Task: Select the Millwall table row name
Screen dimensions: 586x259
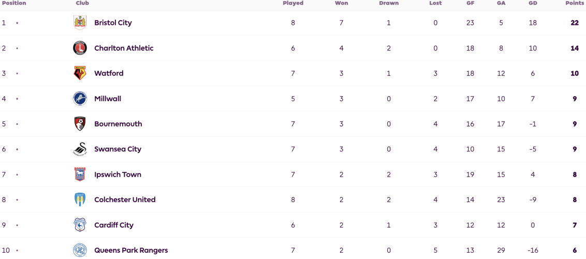Action: 108,98
